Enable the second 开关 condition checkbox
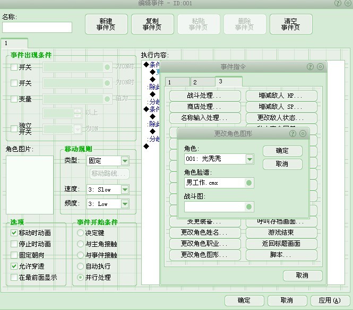Viewport: 353px width, 310px height. point(14,83)
